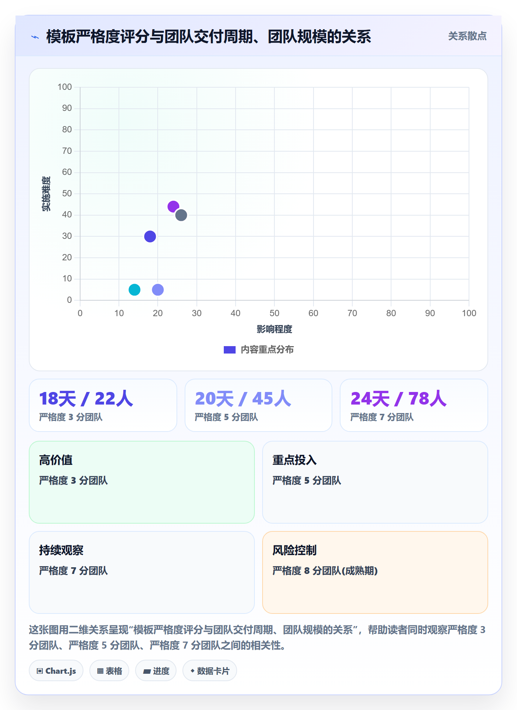Open the 24天 / 78人 stat card
The height and width of the screenshot is (710, 517).
coord(414,405)
